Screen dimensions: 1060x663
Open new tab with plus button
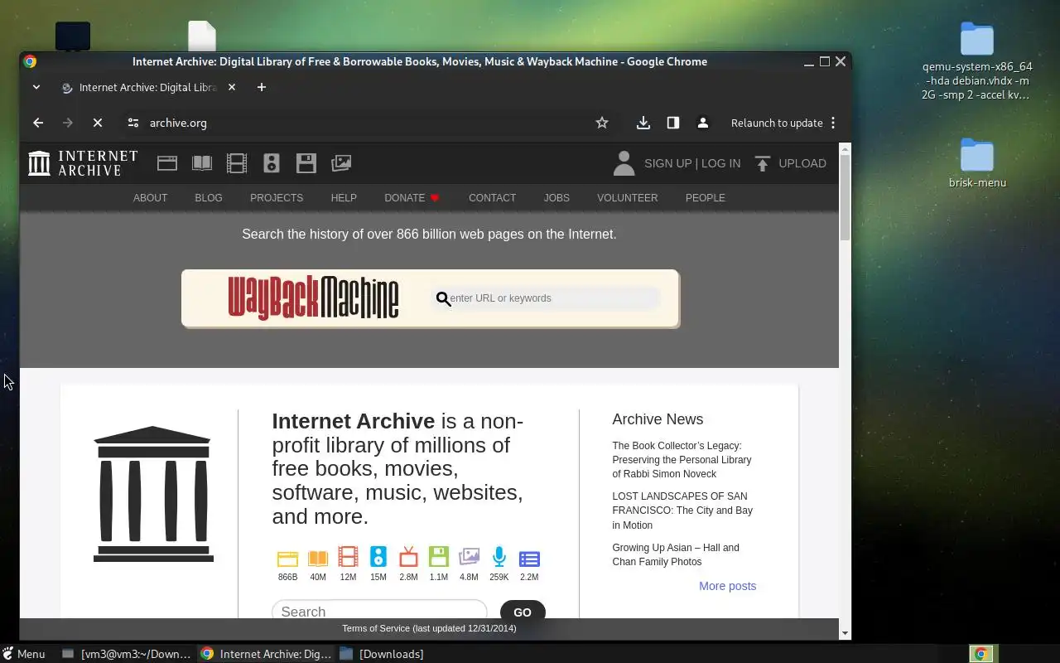(262, 87)
